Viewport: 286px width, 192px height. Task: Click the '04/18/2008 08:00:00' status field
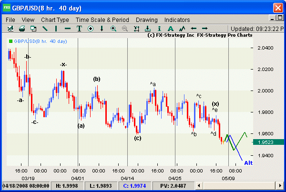tap(26, 186)
